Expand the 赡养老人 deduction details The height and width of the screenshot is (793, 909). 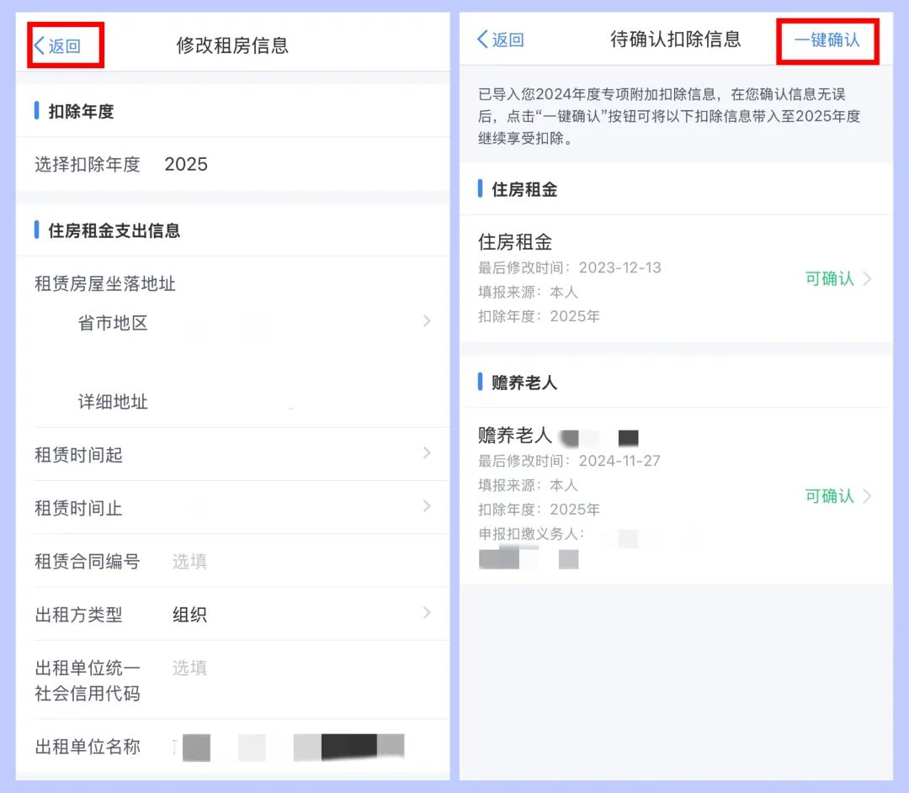point(673,496)
